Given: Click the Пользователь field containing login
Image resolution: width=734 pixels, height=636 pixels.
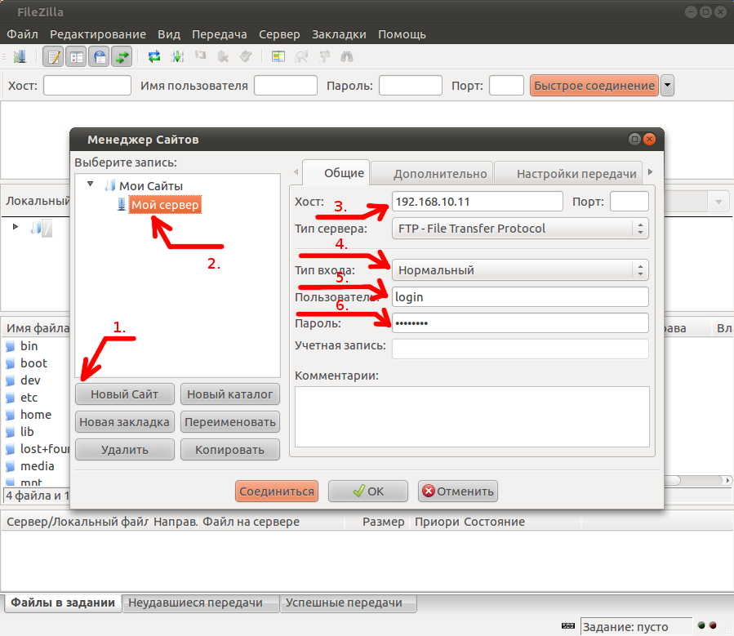Looking at the screenshot, I should 520,296.
